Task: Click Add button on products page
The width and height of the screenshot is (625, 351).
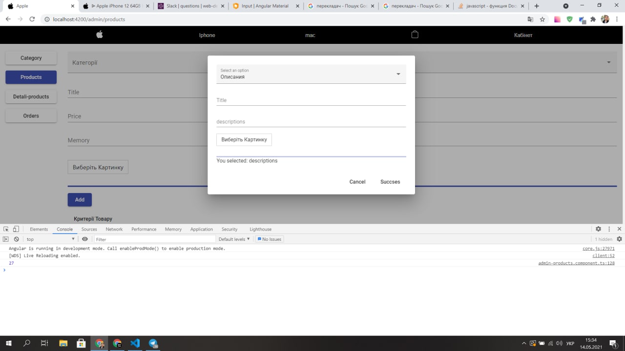Action: [80, 199]
